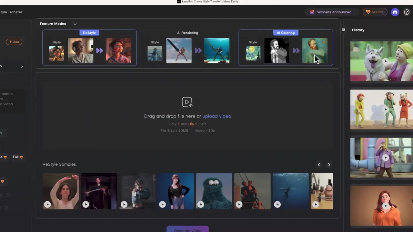
Task: Play the red-haired woman sample video
Action: 162,204
